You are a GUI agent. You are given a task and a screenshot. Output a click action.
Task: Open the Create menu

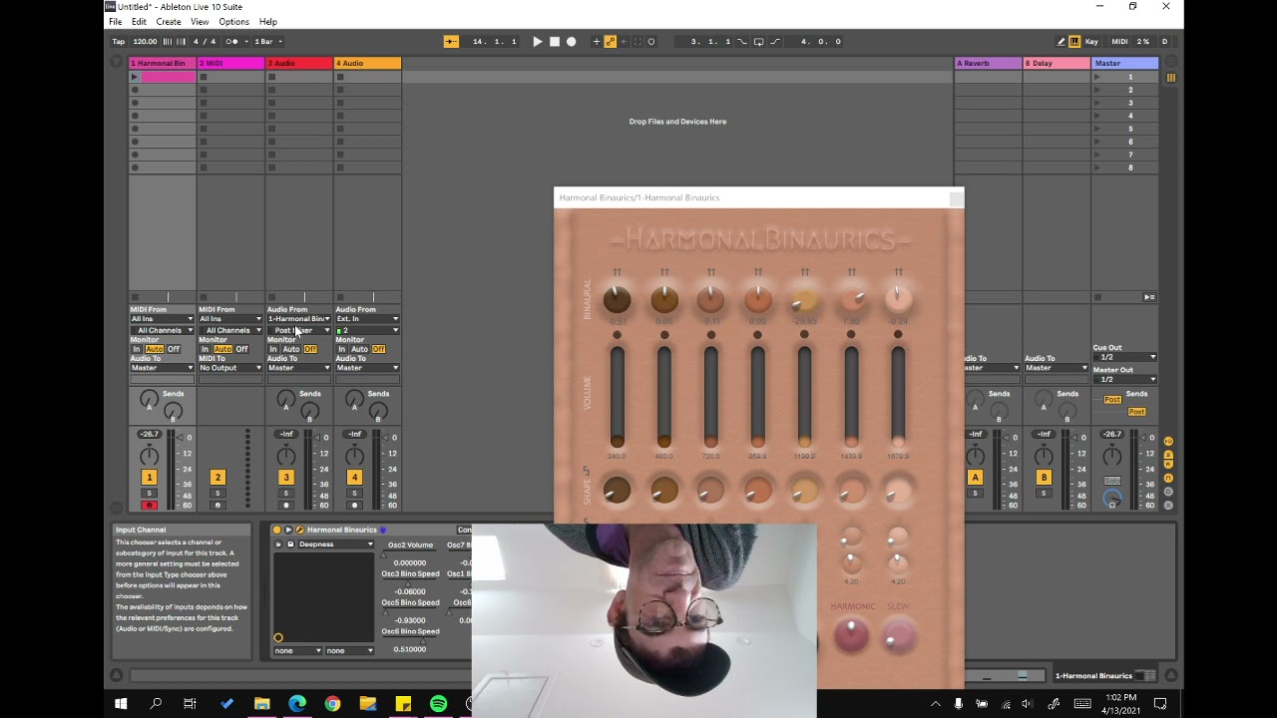169,22
